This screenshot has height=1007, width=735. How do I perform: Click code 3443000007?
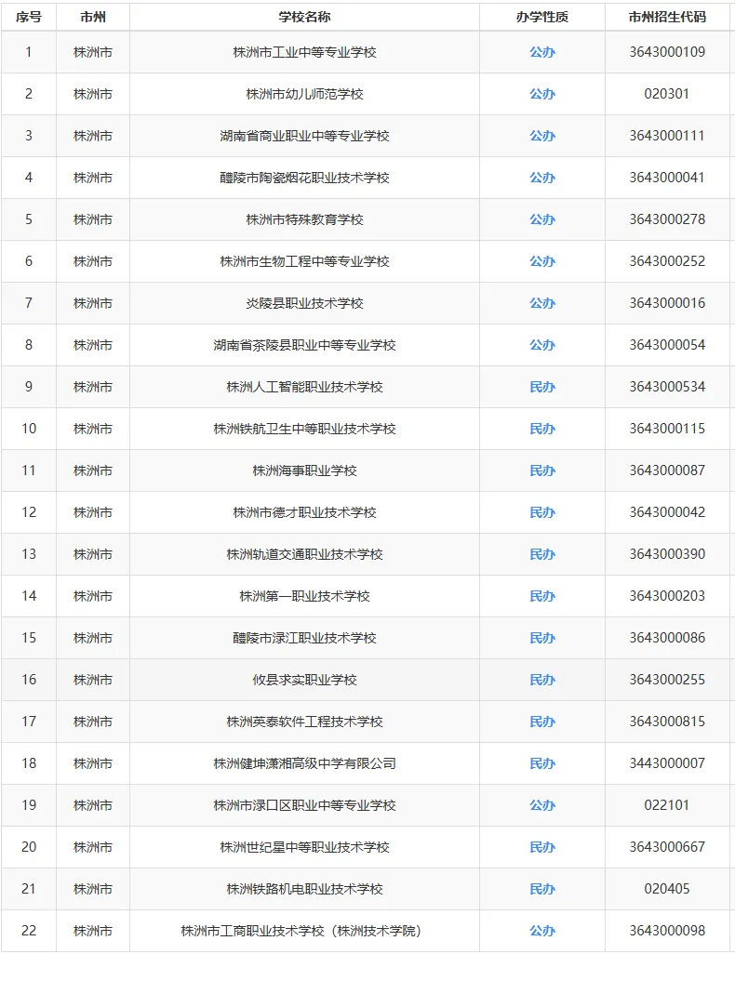667,763
